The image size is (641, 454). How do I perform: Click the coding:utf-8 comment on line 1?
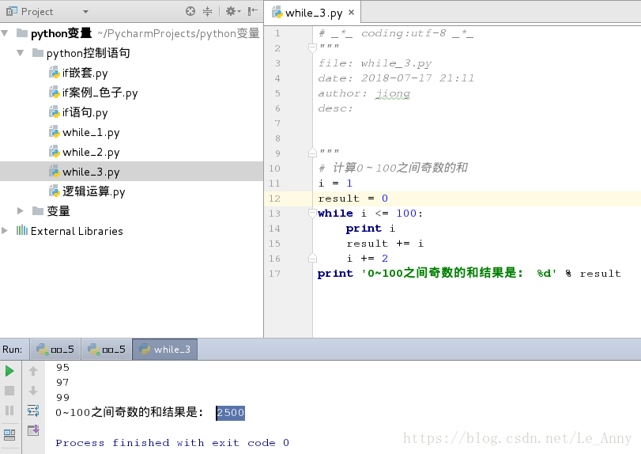point(396,33)
